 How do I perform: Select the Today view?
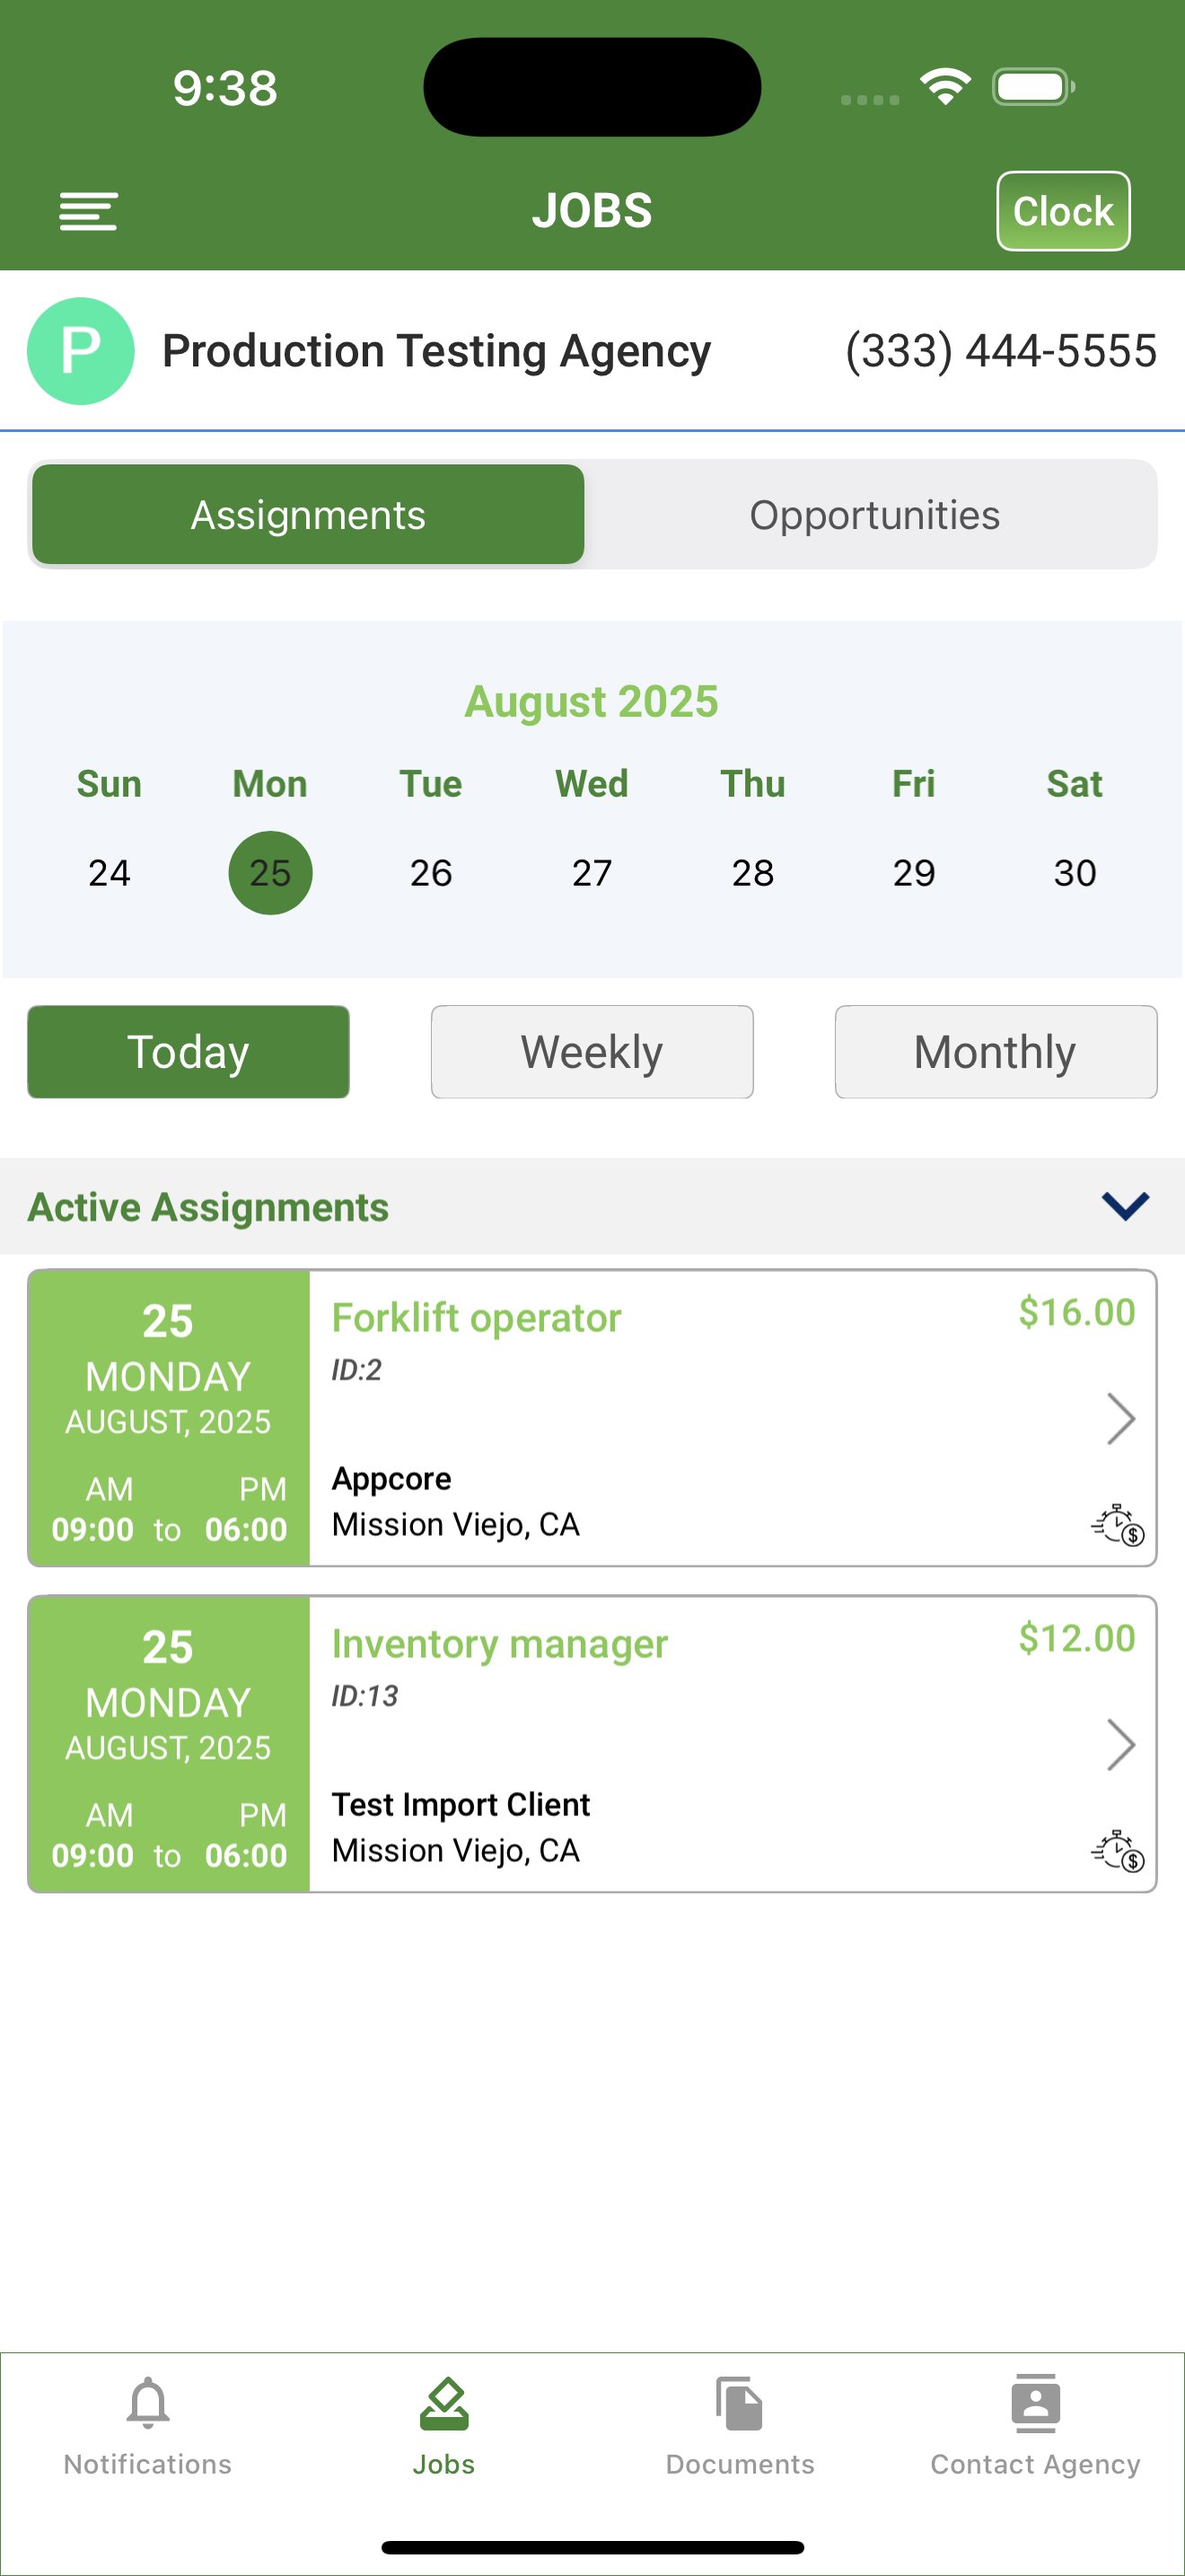pos(188,1052)
